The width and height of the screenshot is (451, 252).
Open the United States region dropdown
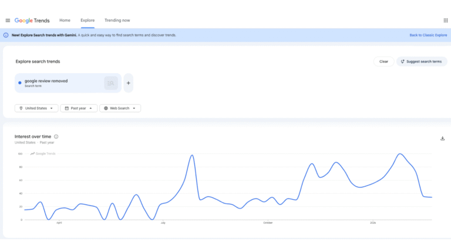pyautogui.click(x=36, y=108)
